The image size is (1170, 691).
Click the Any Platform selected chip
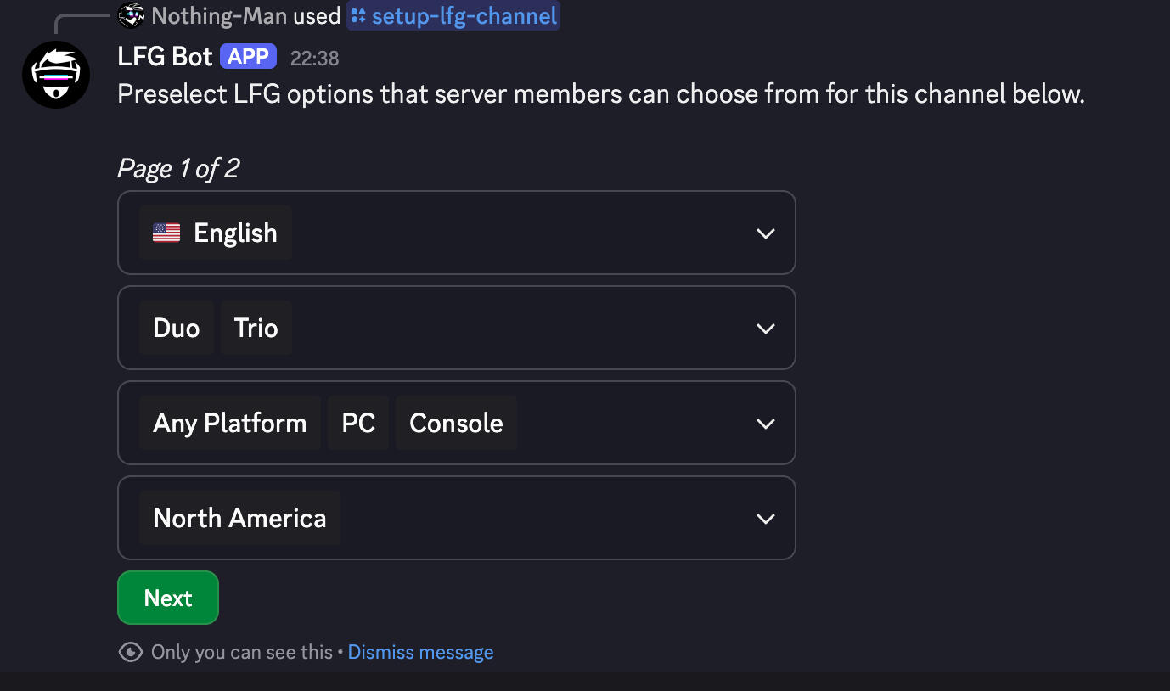point(229,423)
